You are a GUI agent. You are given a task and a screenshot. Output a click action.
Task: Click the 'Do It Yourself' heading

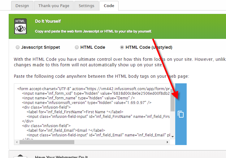tap(48, 21)
